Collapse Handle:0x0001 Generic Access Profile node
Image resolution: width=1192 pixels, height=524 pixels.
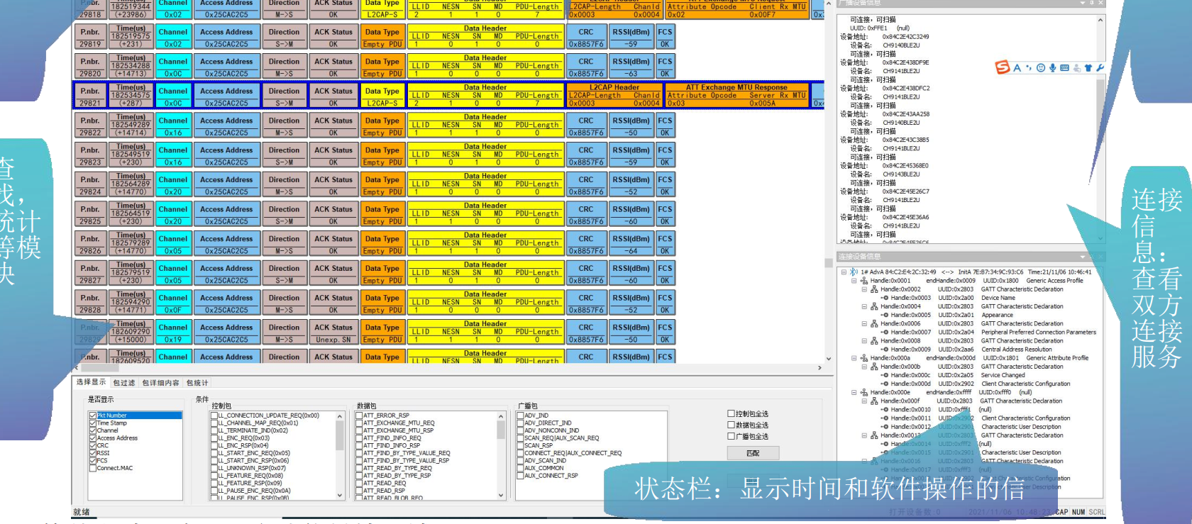click(x=854, y=281)
